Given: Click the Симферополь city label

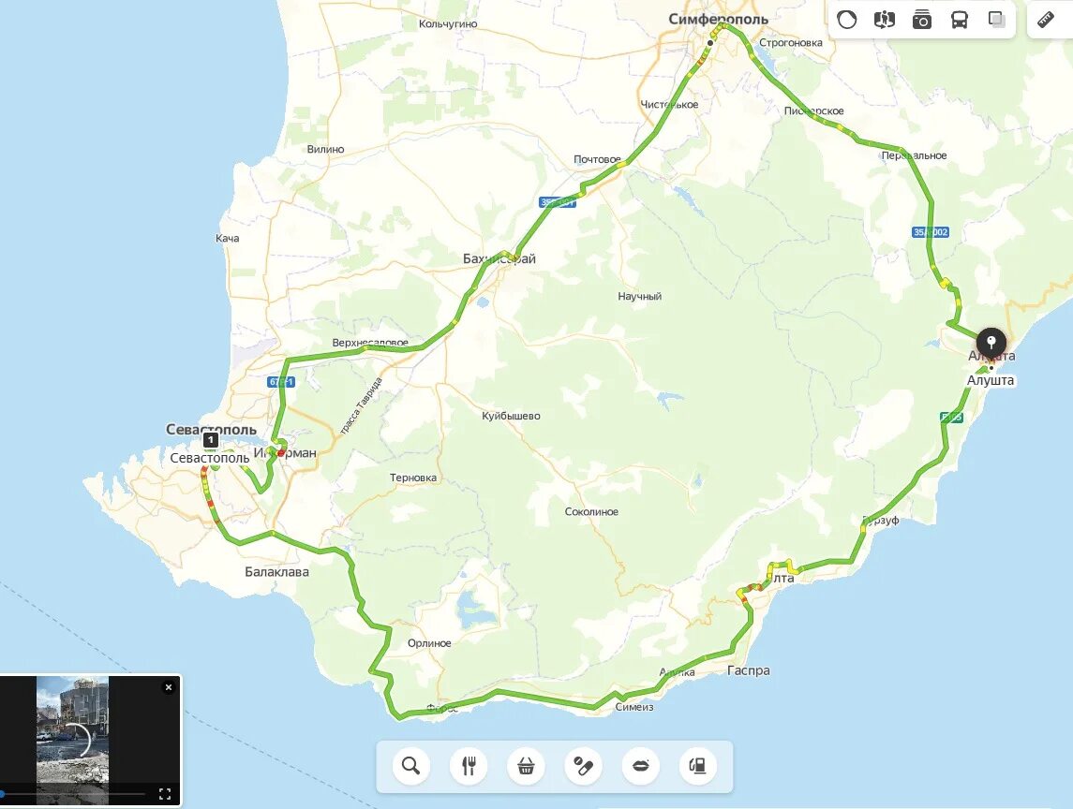Looking at the screenshot, I should [717, 19].
